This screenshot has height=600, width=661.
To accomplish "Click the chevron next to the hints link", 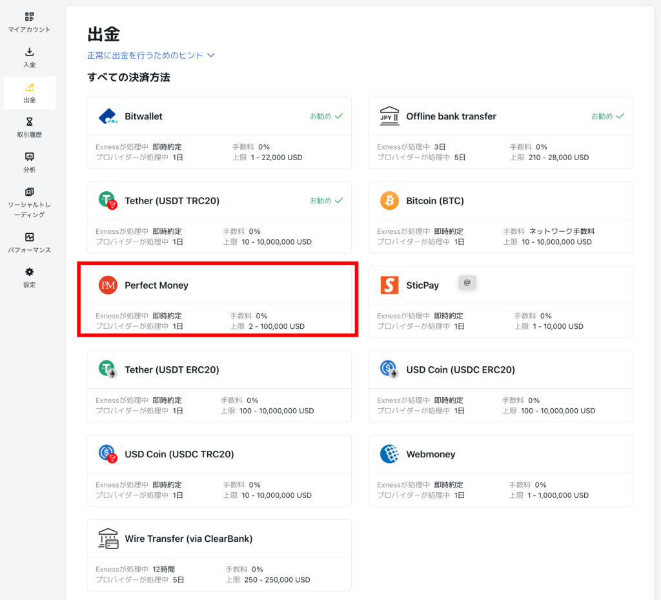I will [x=211, y=56].
